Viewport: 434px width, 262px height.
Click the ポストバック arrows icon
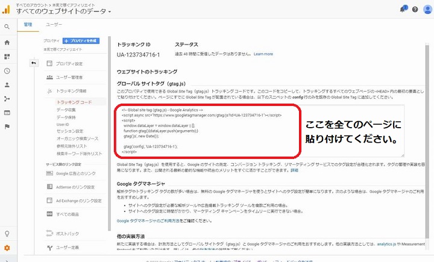coord(49,233)
